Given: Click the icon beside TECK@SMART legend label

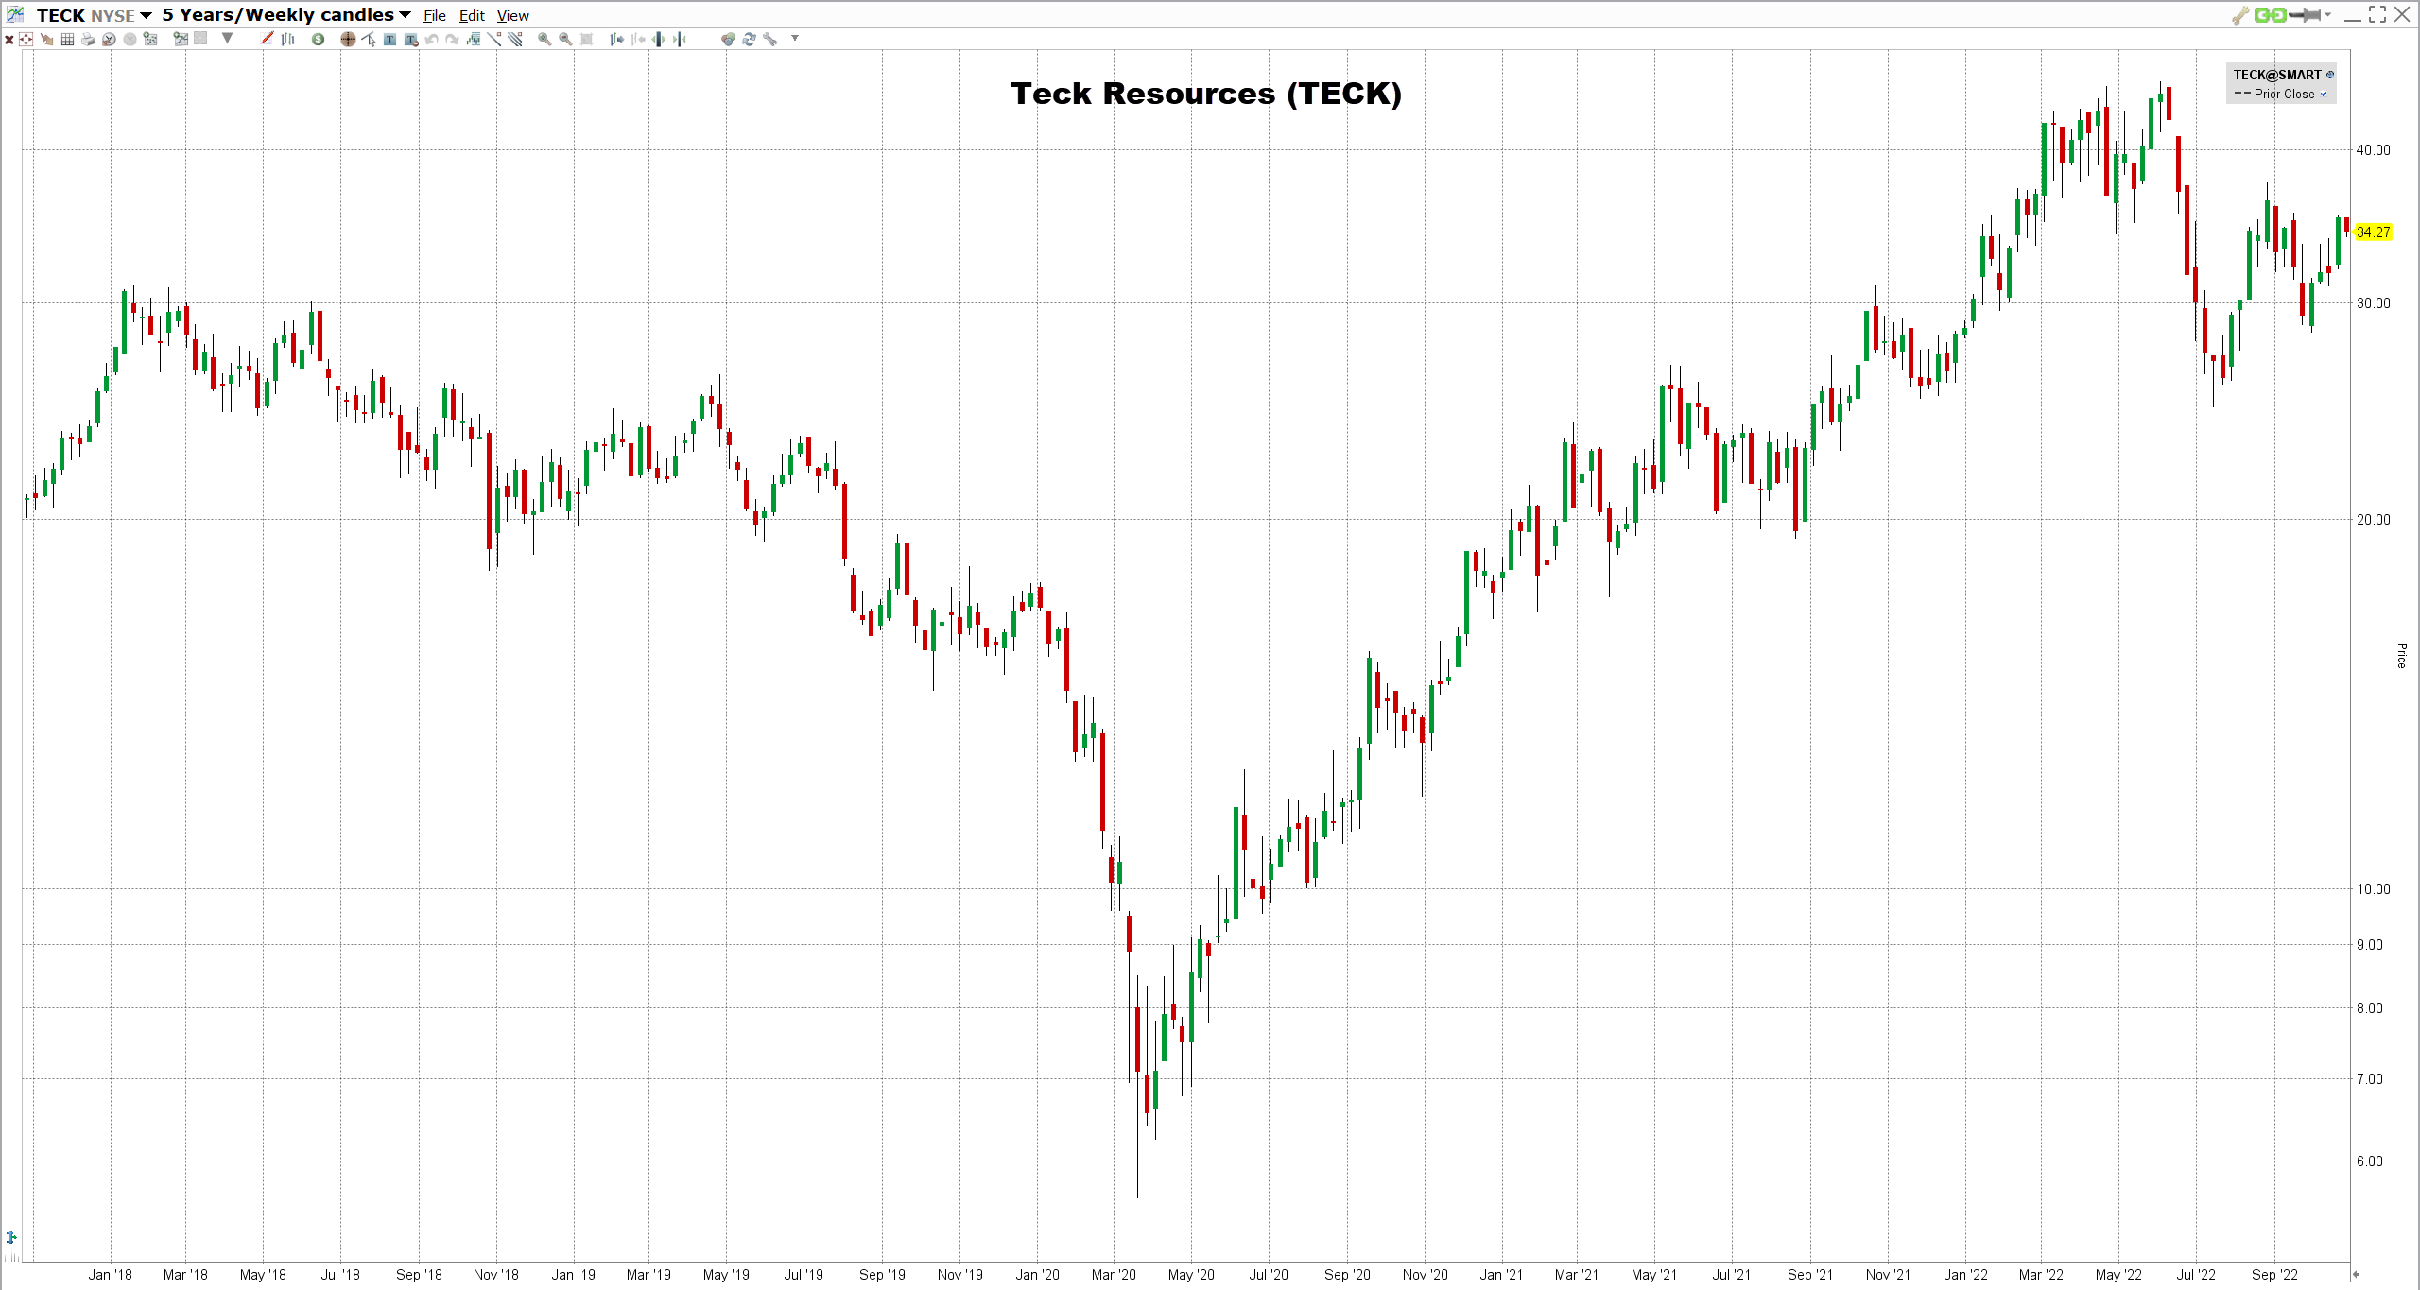Looking at the screenshot, I should tap(2330, 75).
